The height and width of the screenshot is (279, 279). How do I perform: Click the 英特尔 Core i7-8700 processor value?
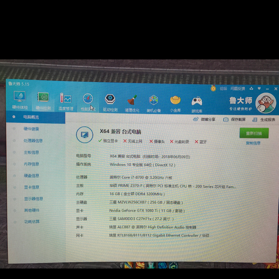point(141,177)
